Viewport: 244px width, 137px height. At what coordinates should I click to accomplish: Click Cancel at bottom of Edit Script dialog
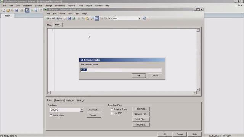pyautogui.click(x=180, y=134)
